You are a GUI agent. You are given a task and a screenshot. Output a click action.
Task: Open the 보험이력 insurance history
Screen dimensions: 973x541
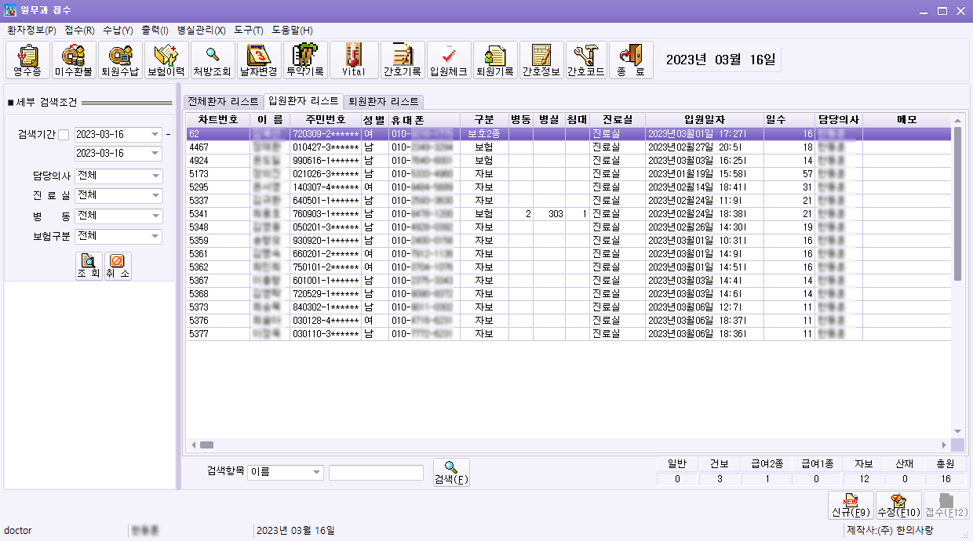(x=166, y=60)
